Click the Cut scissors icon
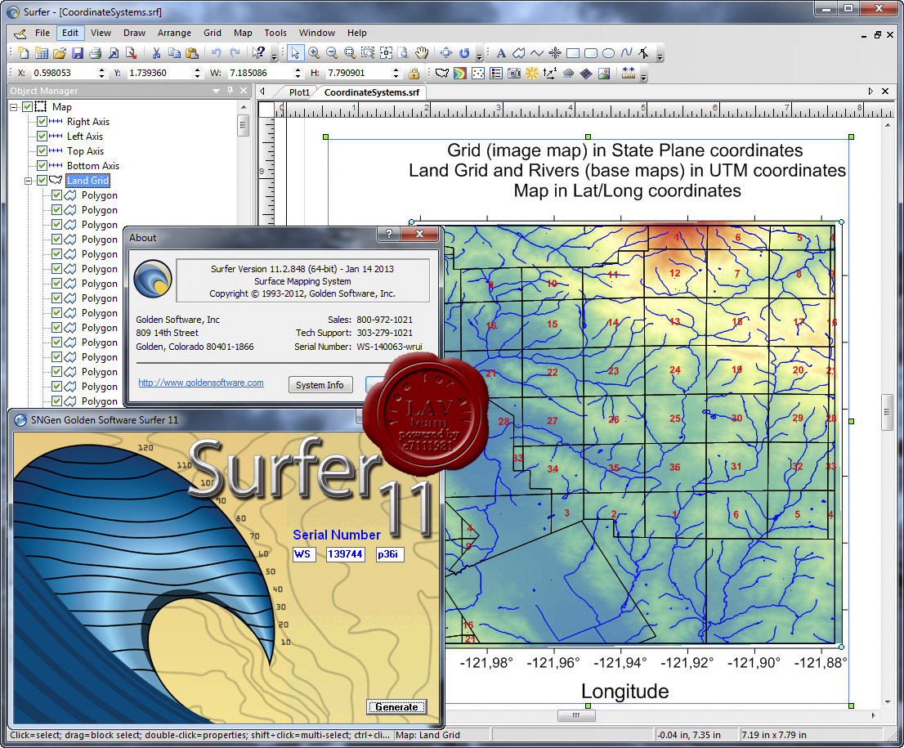Viewport: 904px width, 748px height. (x=156, y=53)
